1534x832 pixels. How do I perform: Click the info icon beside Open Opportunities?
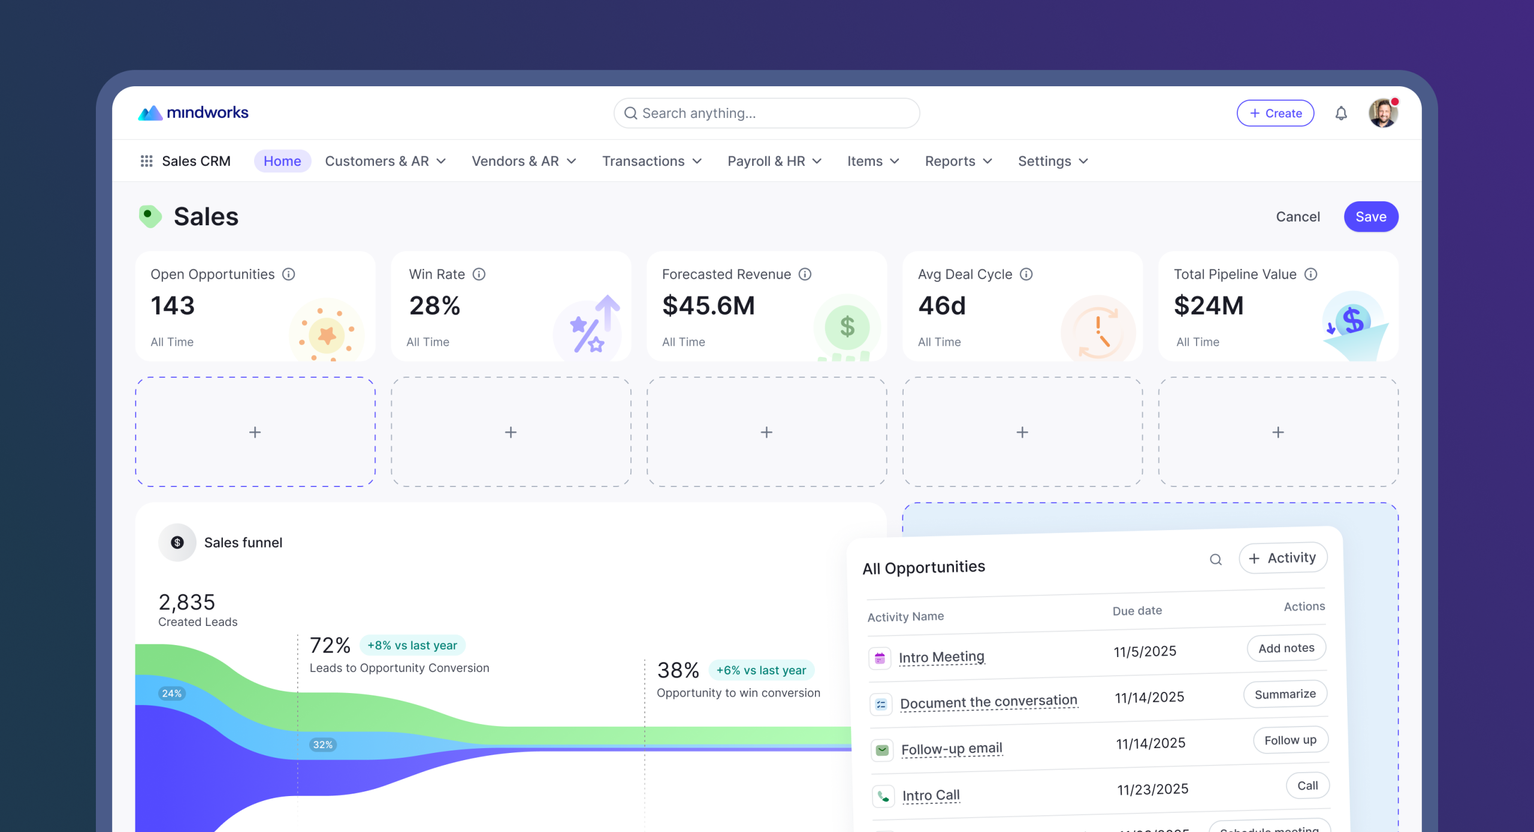click(x=289, y=274)
